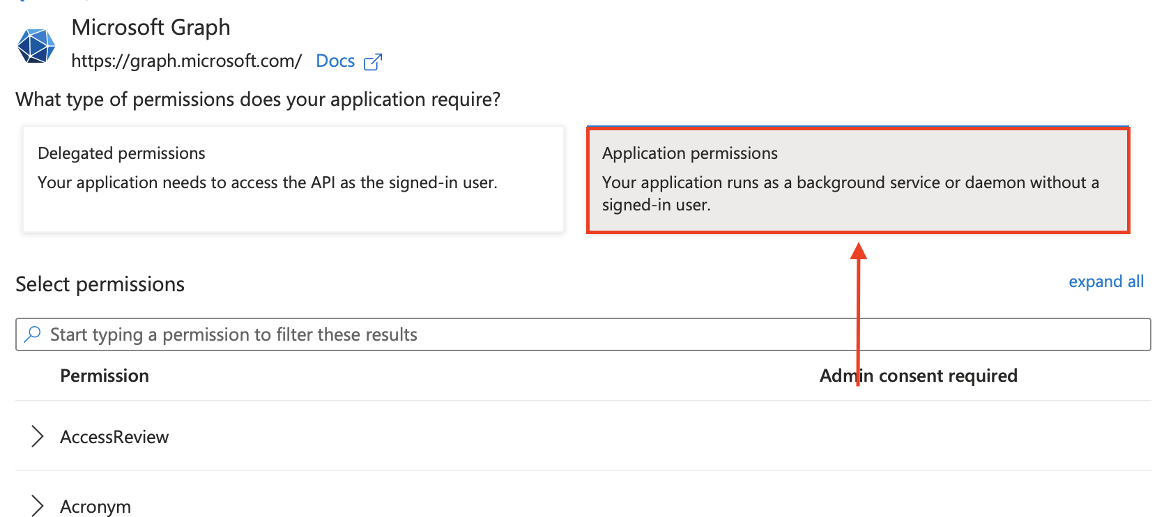Image resolution: width=1157 pixels, height=517 pixels.
Task: Expand the Acronym permission group
Action: point(38,506)
